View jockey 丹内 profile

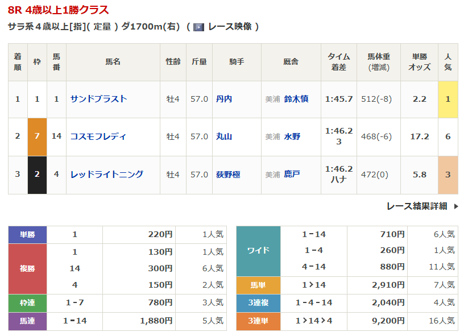click(x=224, y=99)
